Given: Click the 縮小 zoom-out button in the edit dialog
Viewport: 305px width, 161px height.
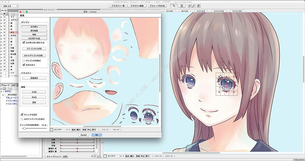Looking at the screenshot, I should (79, 130).
